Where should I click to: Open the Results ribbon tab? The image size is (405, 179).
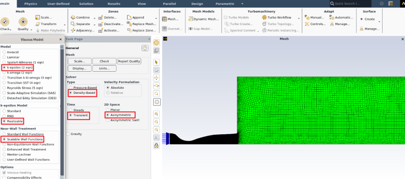click(114, 4)
